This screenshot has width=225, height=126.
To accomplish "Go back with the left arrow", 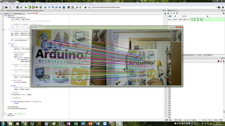I will click(x=85, y=7).
